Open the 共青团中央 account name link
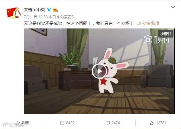This screenshot has height=129, width=181. tap(34, 10)
